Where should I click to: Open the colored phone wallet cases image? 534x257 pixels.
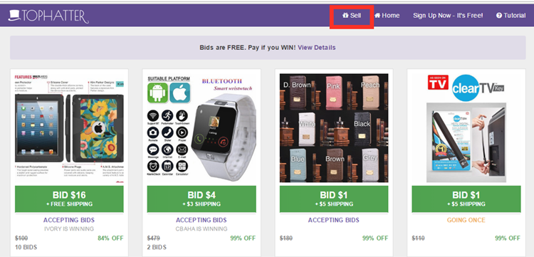334,128
